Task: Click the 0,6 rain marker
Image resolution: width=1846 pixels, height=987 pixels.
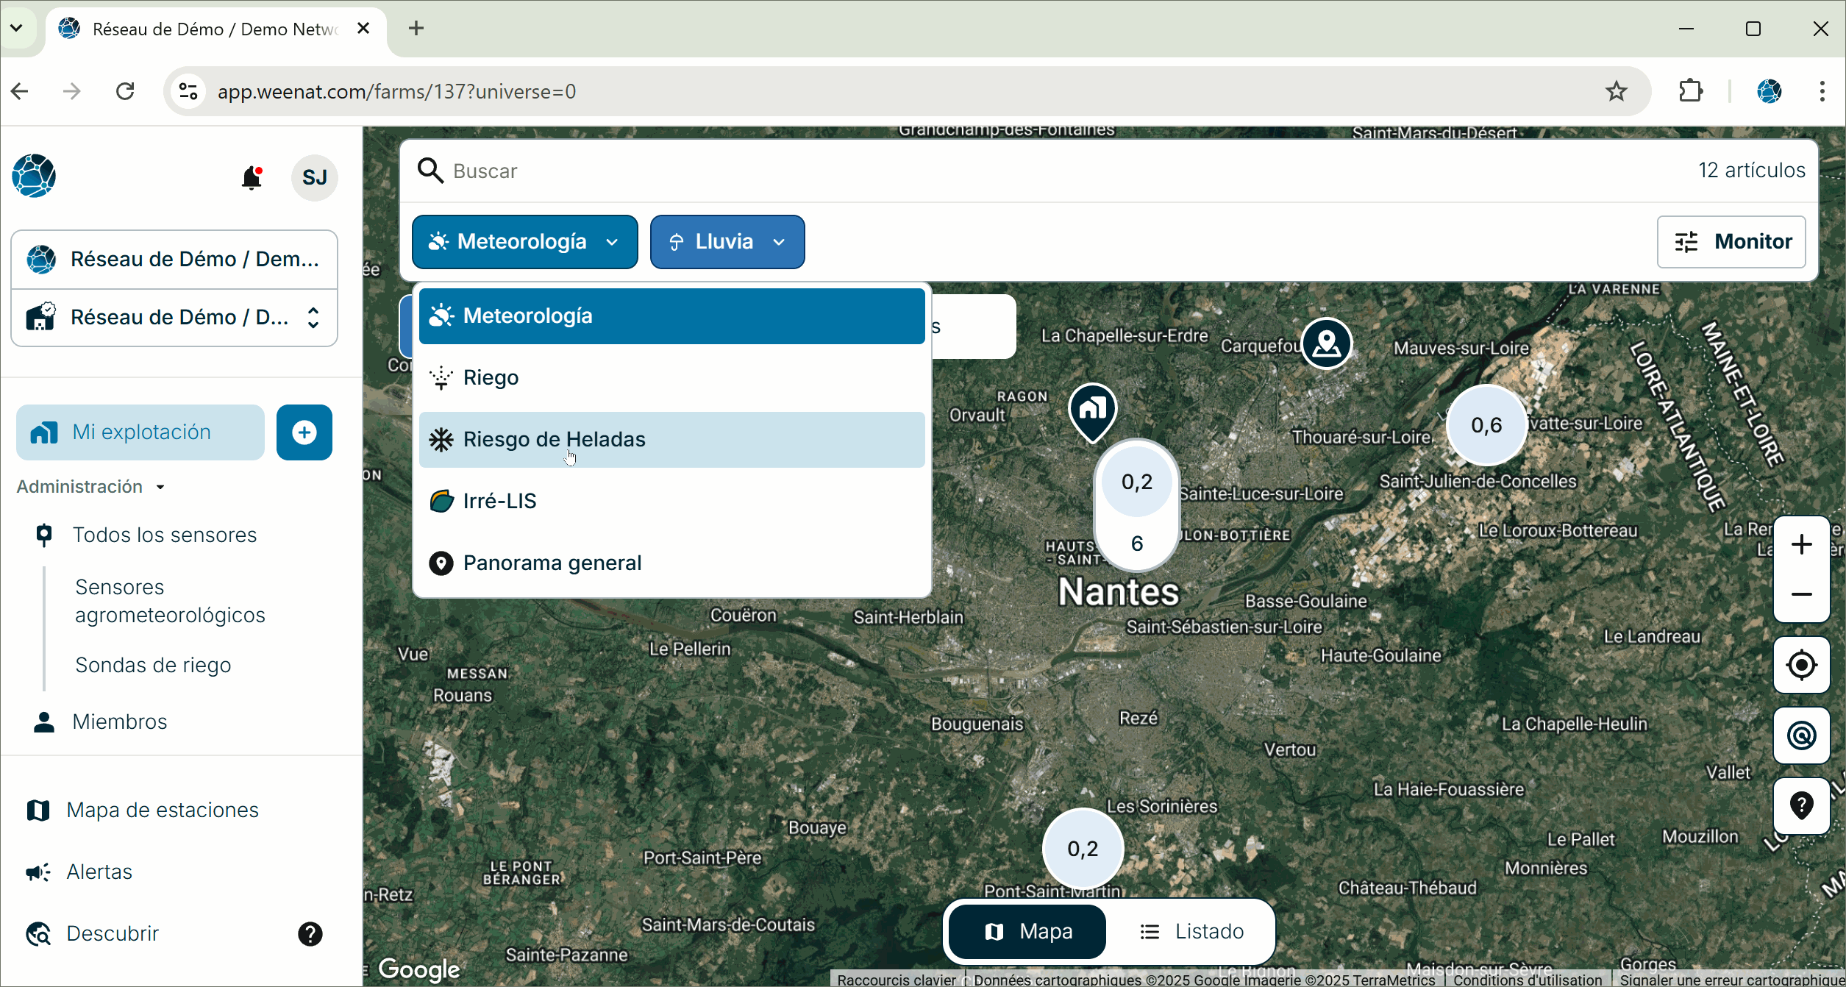Action: pos(1486,425)
